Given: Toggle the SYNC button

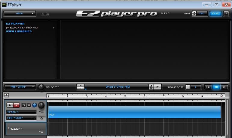Looking at the screenshot, I should tap(215, 13).
